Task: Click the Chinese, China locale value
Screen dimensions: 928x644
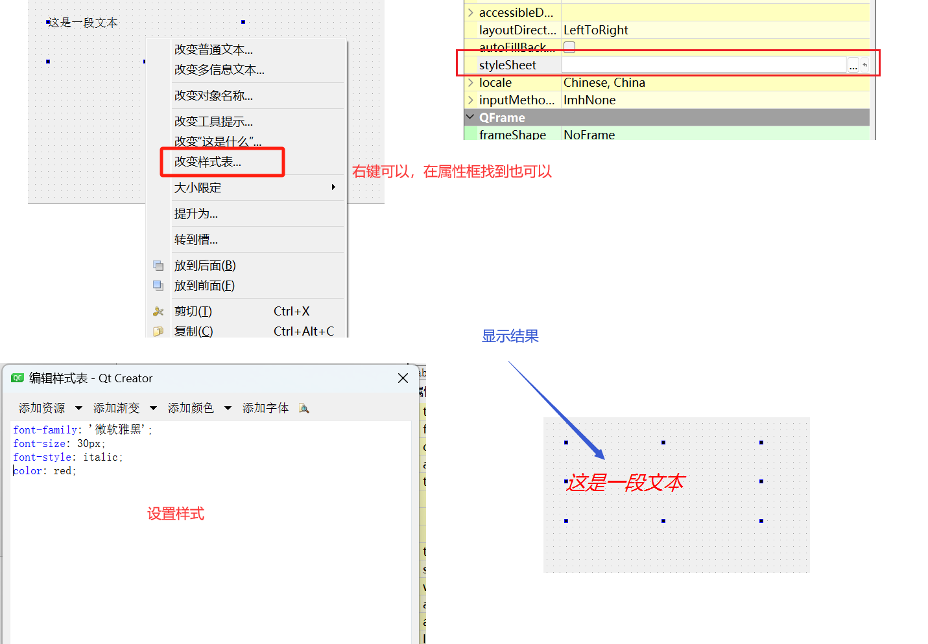Action: click(x=604, y=82)
